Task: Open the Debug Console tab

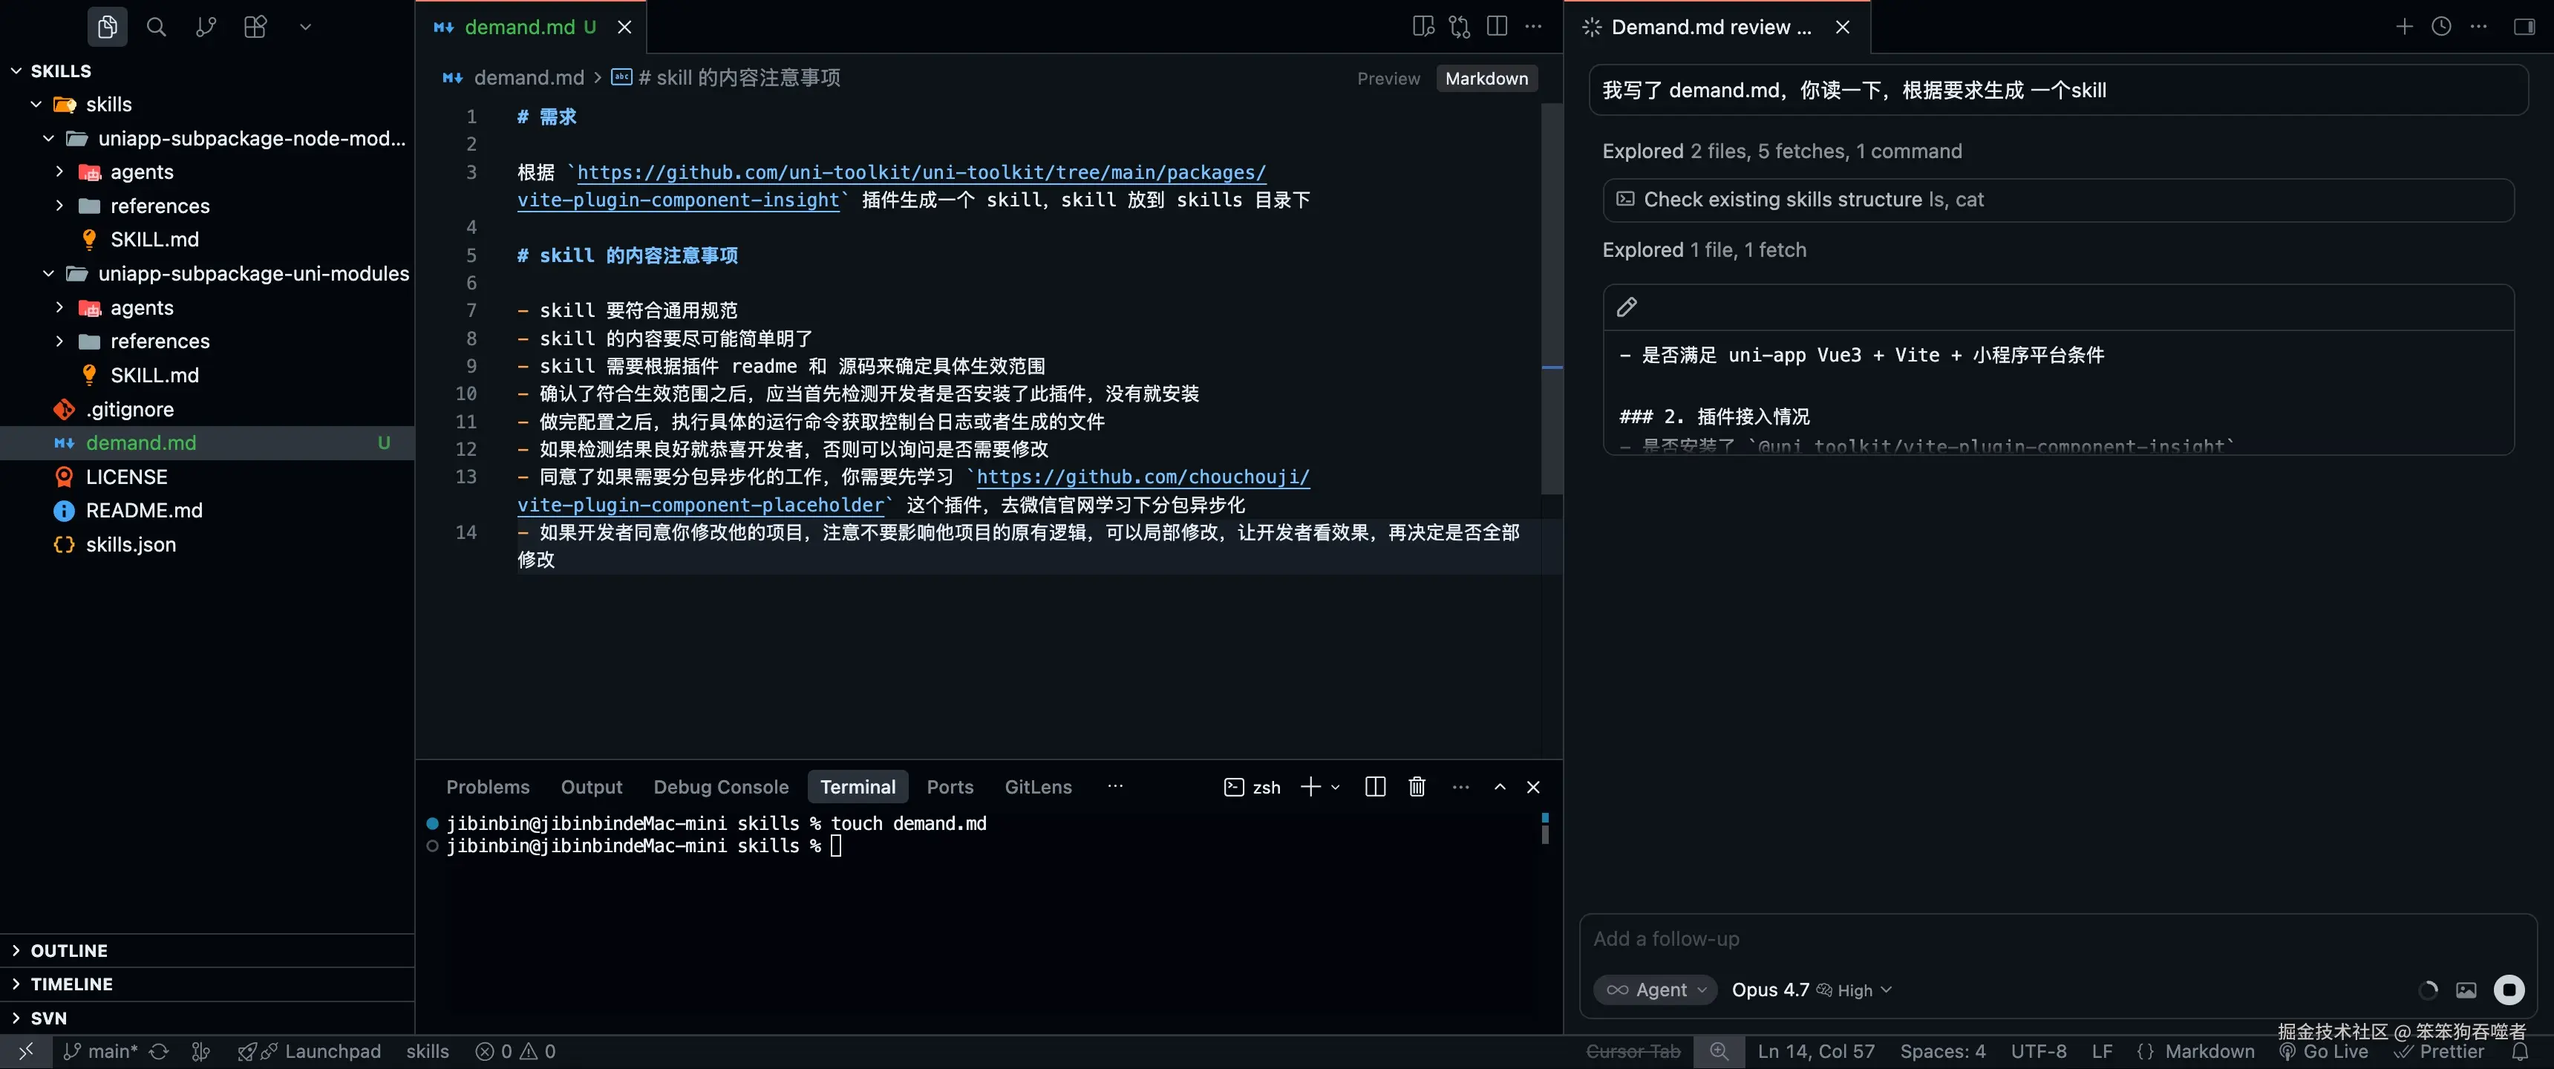Action: [721, 786]
